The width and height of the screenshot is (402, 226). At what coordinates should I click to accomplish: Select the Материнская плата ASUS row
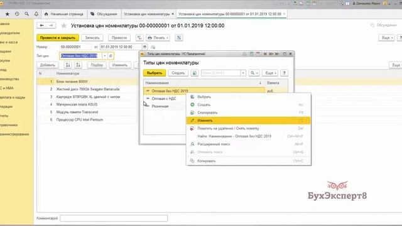[x=87, y=104]
